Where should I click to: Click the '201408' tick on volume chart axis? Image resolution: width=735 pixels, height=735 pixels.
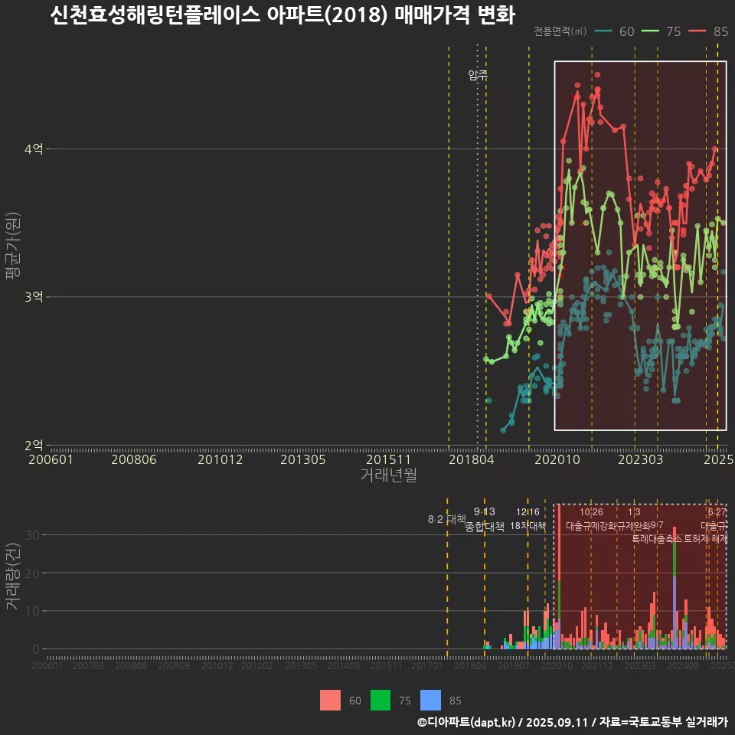pyautogui.click(x=344, y=665)
